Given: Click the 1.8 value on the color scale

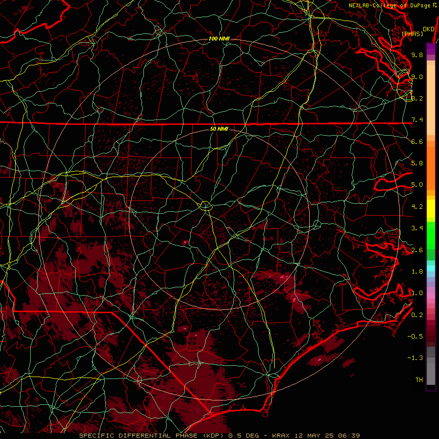Looking at the screenshot, I should click(417, 272).
